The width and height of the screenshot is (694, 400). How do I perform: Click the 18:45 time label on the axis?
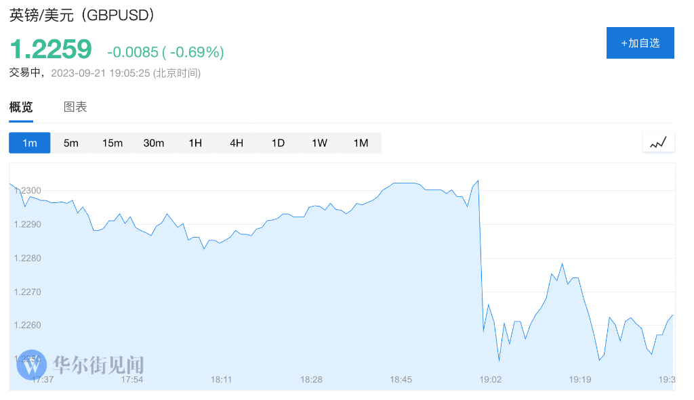401,380
